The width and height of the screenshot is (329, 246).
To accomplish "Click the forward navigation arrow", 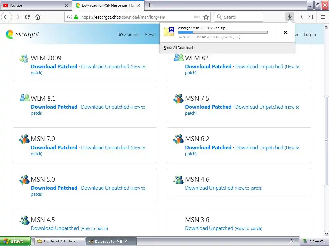I will point(17,17).
